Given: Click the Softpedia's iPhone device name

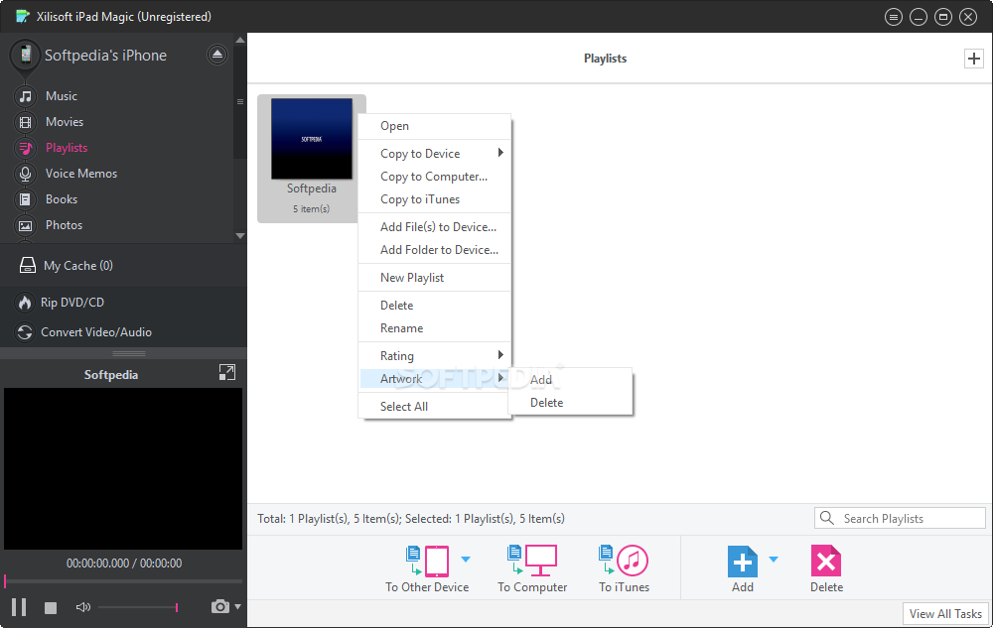Looking at the screenshot, I should tap(106, 55).
